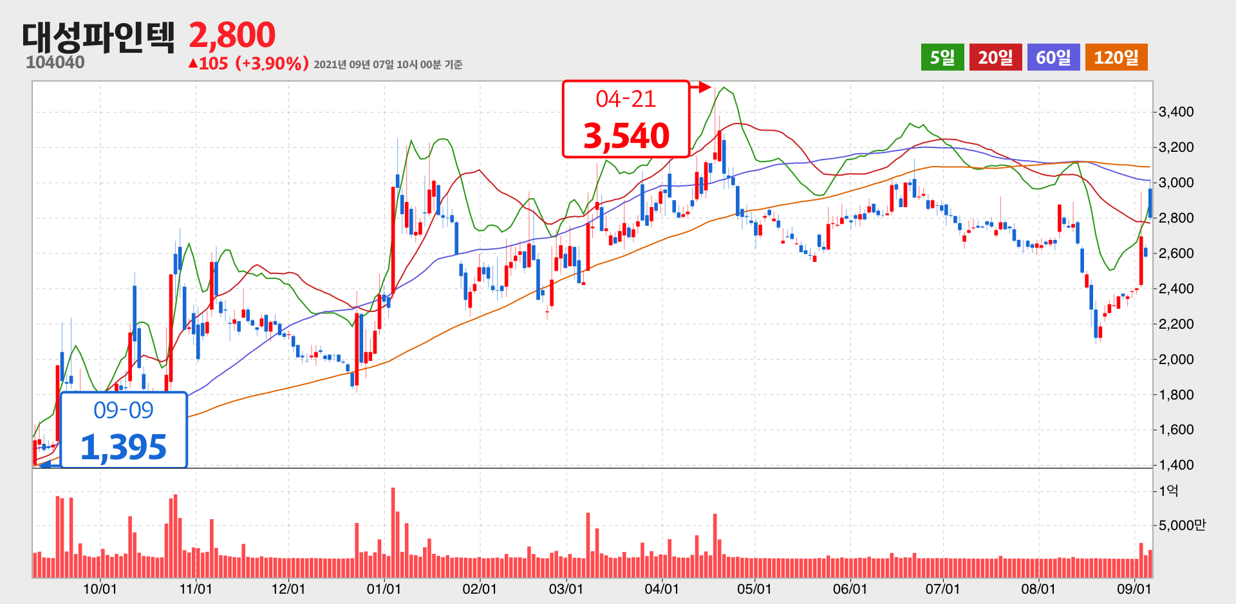Screen dimensions: 1236x604
Task: Click the 1,600 price axis label
Action: [1176, 430]
